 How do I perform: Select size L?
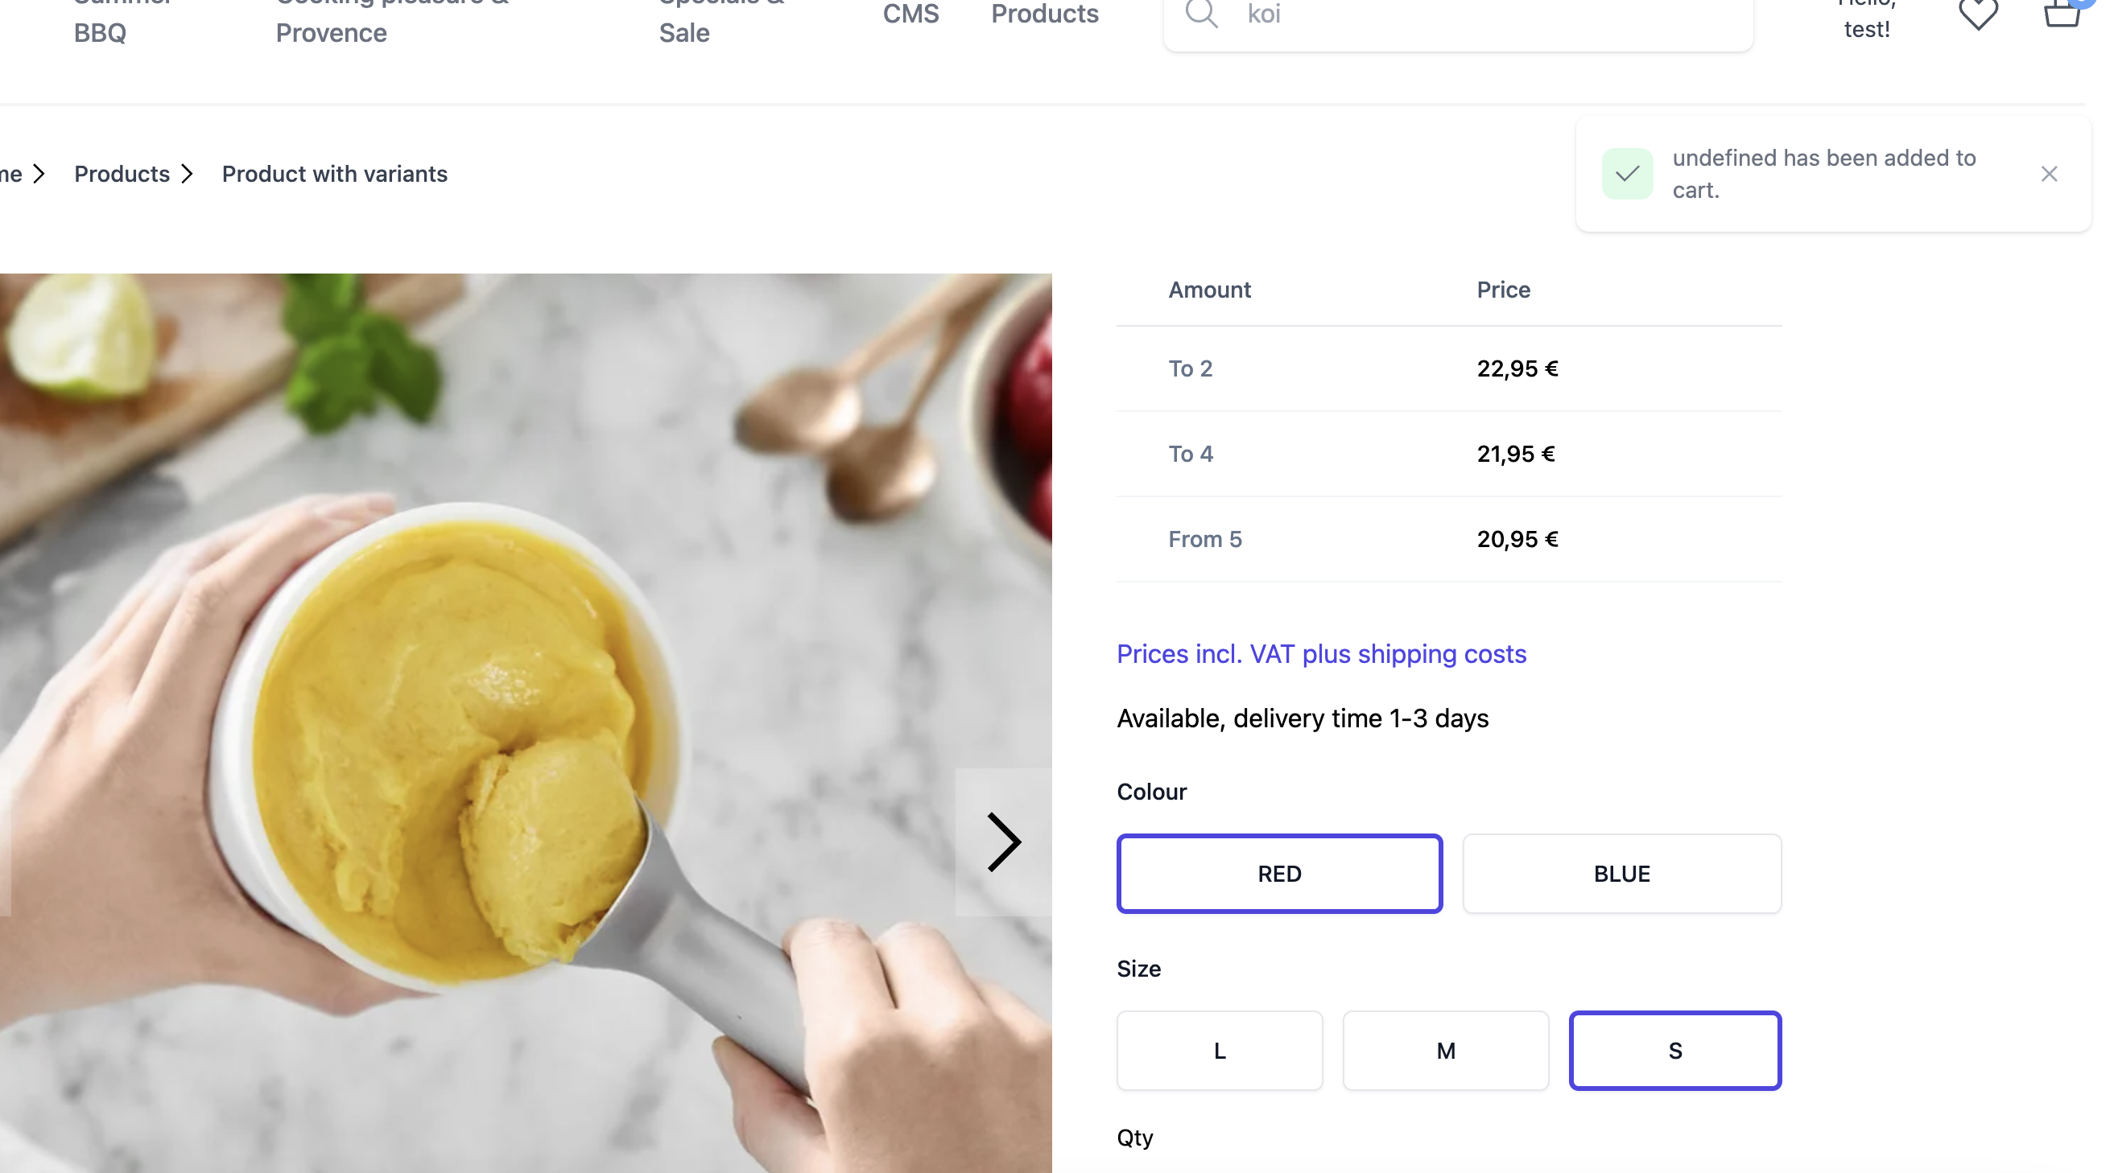[x=1218, y=1050]
